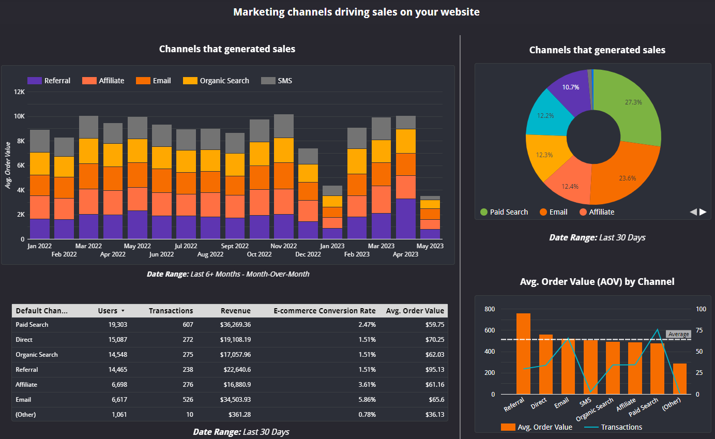Sort table by Default Channel column header
The image size is (715, 439).
click(x=42, y=311)
